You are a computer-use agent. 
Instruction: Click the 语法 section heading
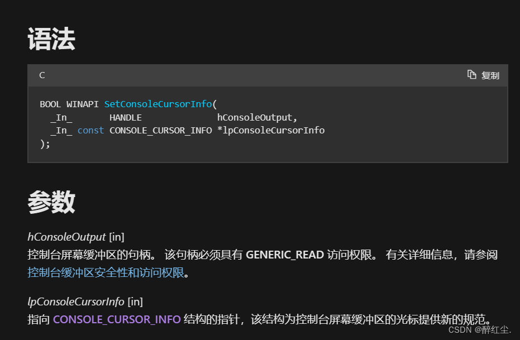pyautogui.click(x=51, y=39)
